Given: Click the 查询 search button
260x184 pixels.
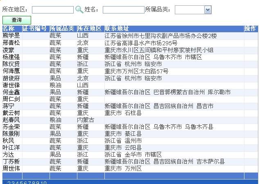Looking at the screenshot, I should pyautogui.click(x=17, y=20).
